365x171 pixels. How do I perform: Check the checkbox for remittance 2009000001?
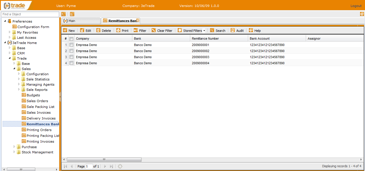(71, 45)
